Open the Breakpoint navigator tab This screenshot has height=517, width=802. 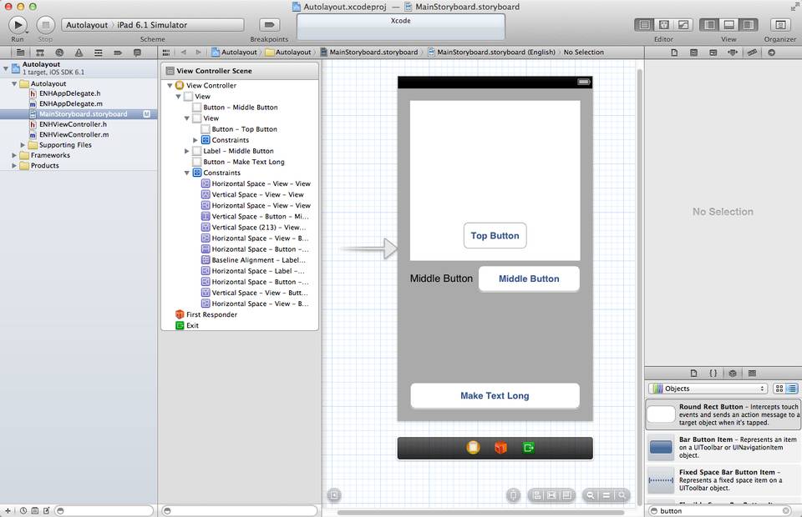click(x=118, y=52)
